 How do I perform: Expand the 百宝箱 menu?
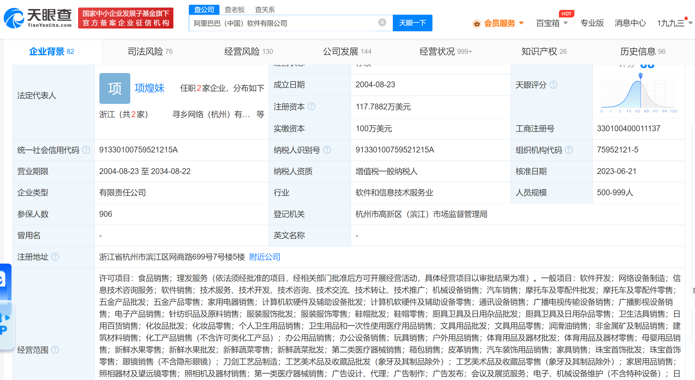pyautogui.click(x=552, y=23)
